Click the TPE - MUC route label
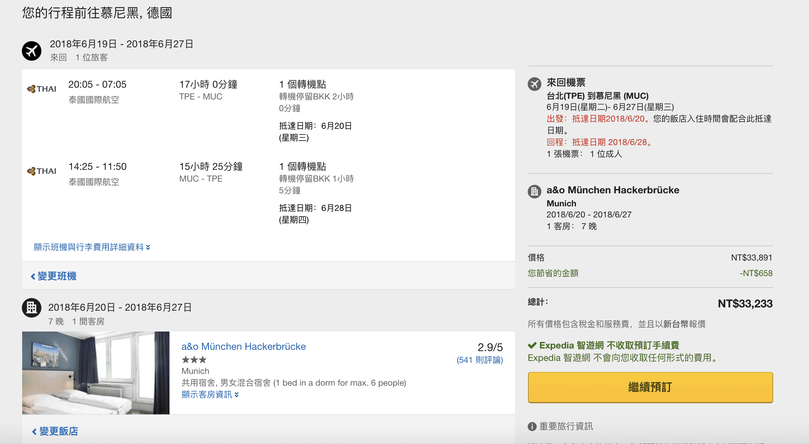This screenshot has height=444, width=809. coord(201,96)
